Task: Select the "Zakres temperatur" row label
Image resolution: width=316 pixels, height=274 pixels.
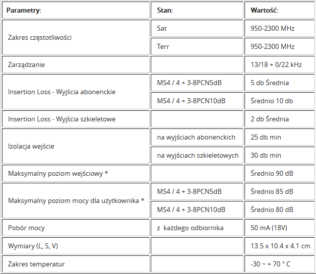Action: coord(36,264)
